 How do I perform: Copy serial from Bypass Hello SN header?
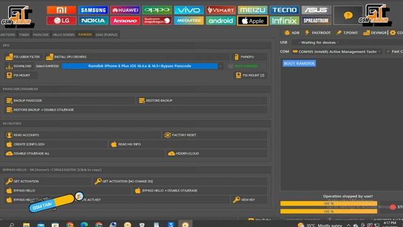point(52,170)
